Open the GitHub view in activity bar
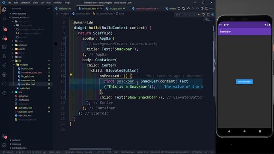The height and width of the screenshot is (154, 274). pos(4,75)
